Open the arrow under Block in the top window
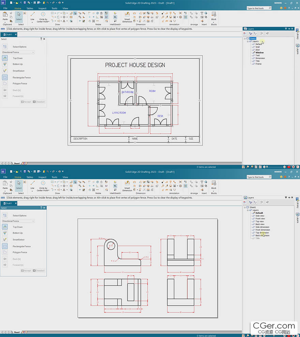The width and height of the screenshot is (300, 337). click(214, 22)
